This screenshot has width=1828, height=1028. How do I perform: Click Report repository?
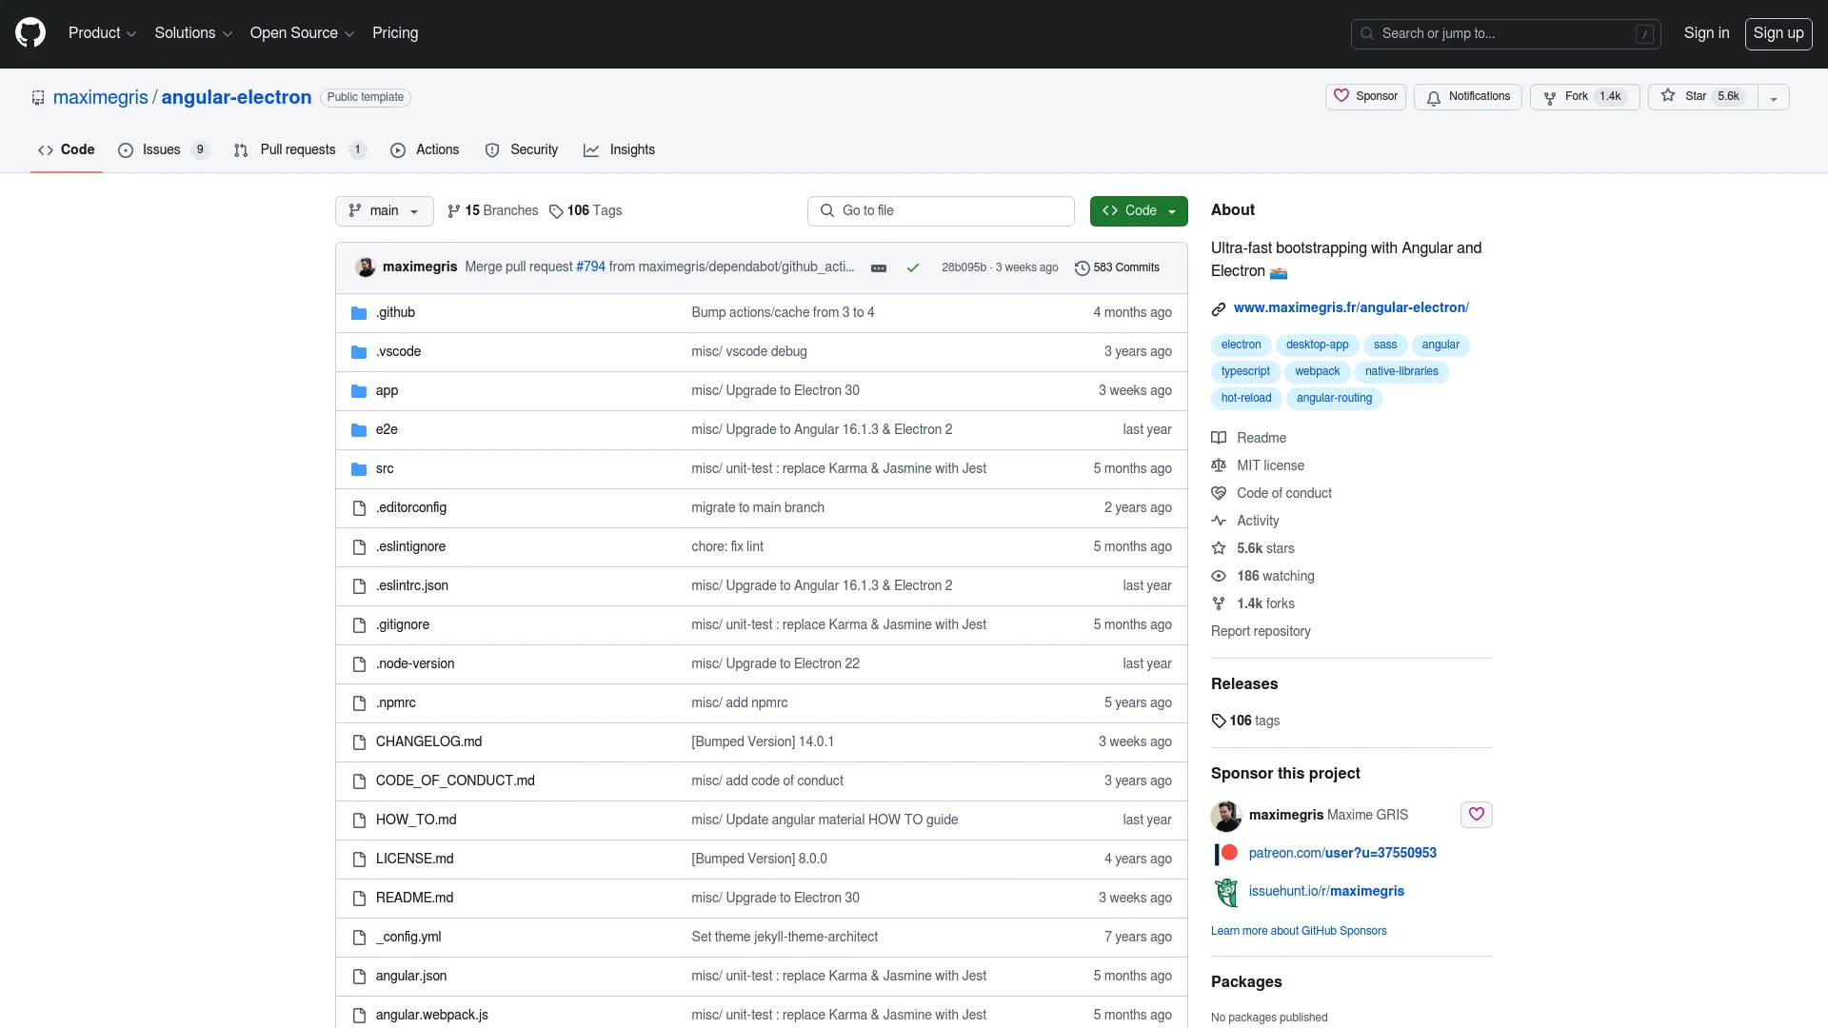coord(1261,632)
